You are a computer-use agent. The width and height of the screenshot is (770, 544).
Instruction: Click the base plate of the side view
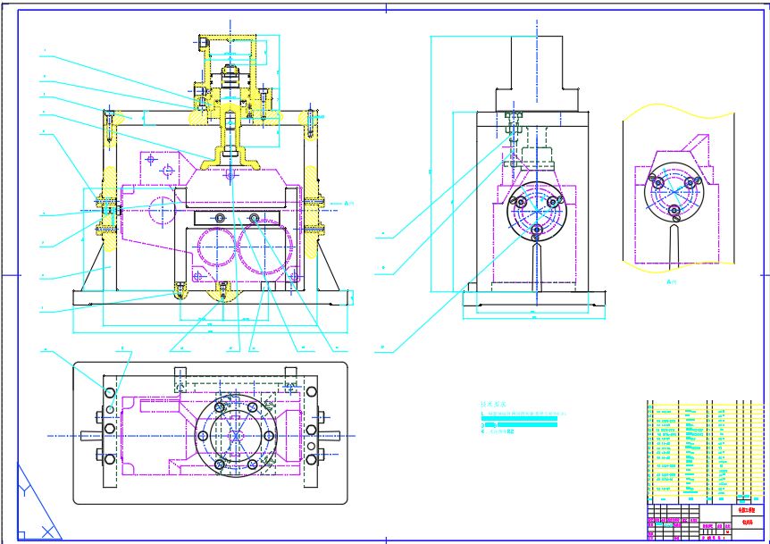tap(534, 299)
